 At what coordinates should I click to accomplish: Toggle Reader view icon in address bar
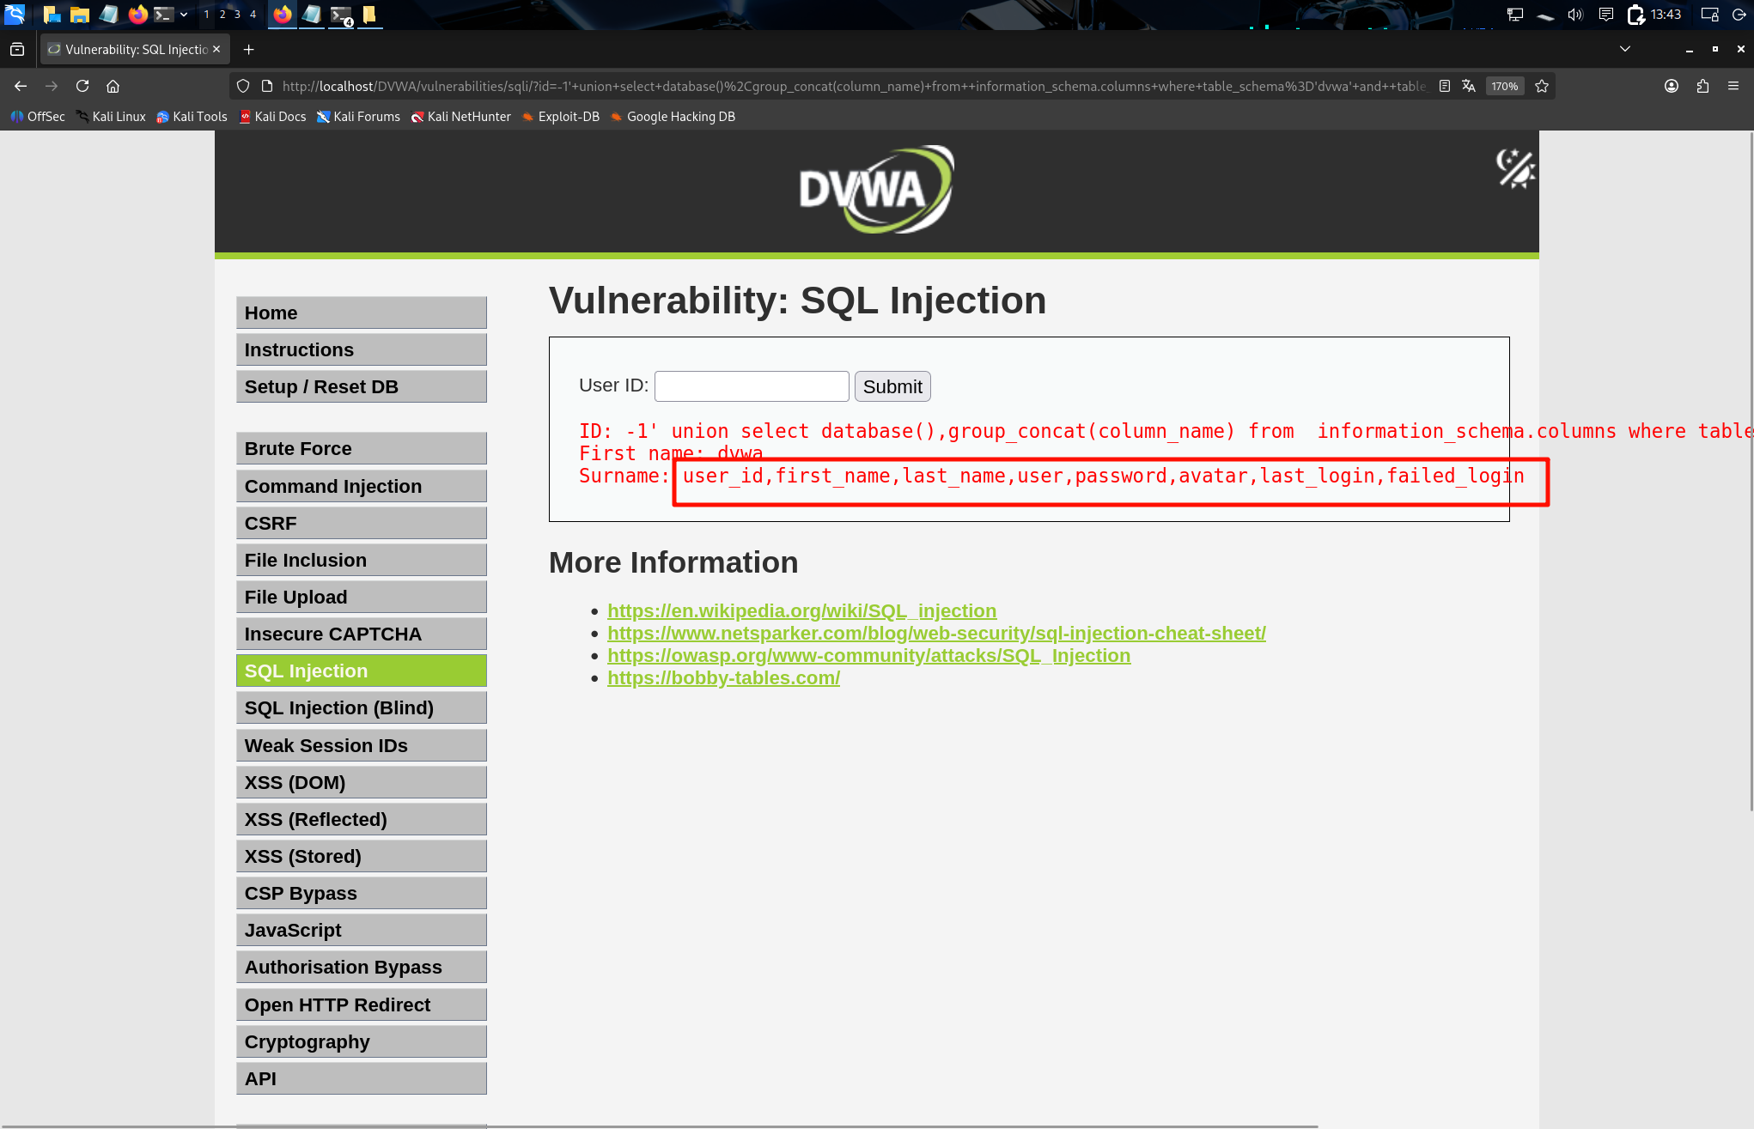tap(1445, 86)
